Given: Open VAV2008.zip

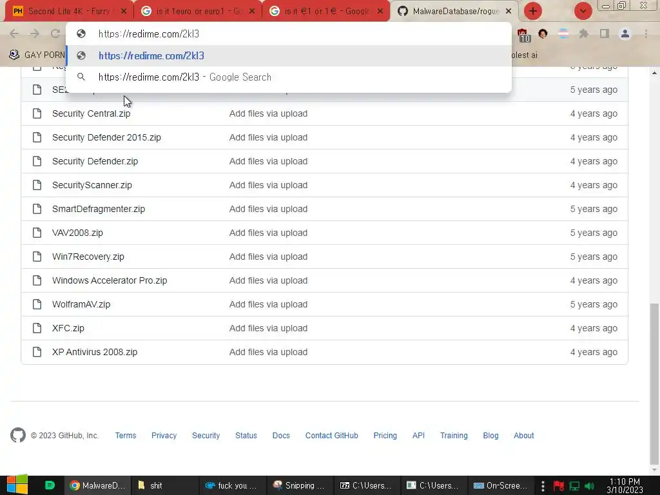Looking at the screenshot, I should (77, 233).
